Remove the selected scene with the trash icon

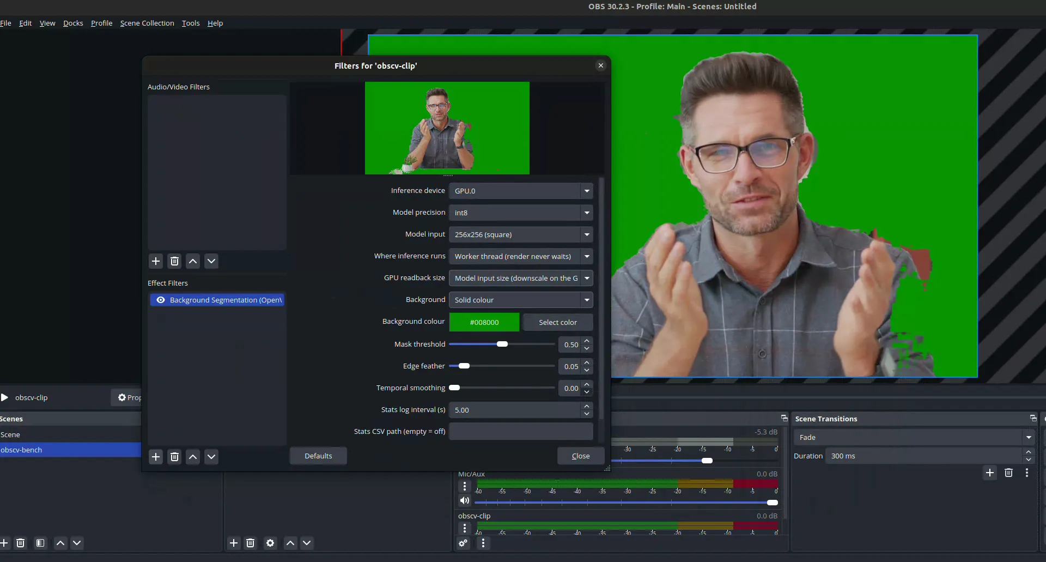click(x=21, y=543)
